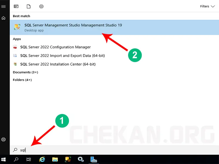Filter results by Apps icon

pyautogui.click(x=16, y=6)
